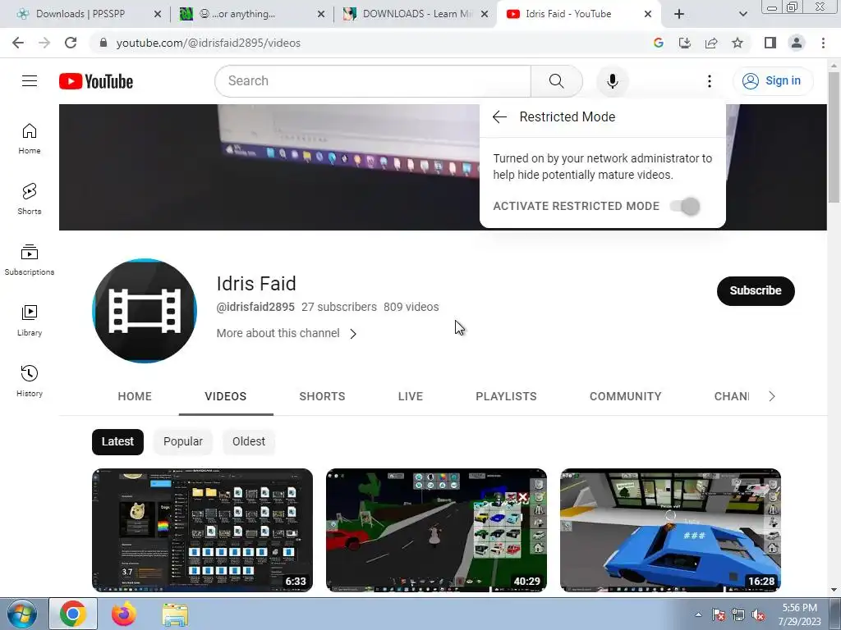Screen dimensions: 841x630
Task: Open Windows Explorer from the taskbar
Action: point(175,614)
